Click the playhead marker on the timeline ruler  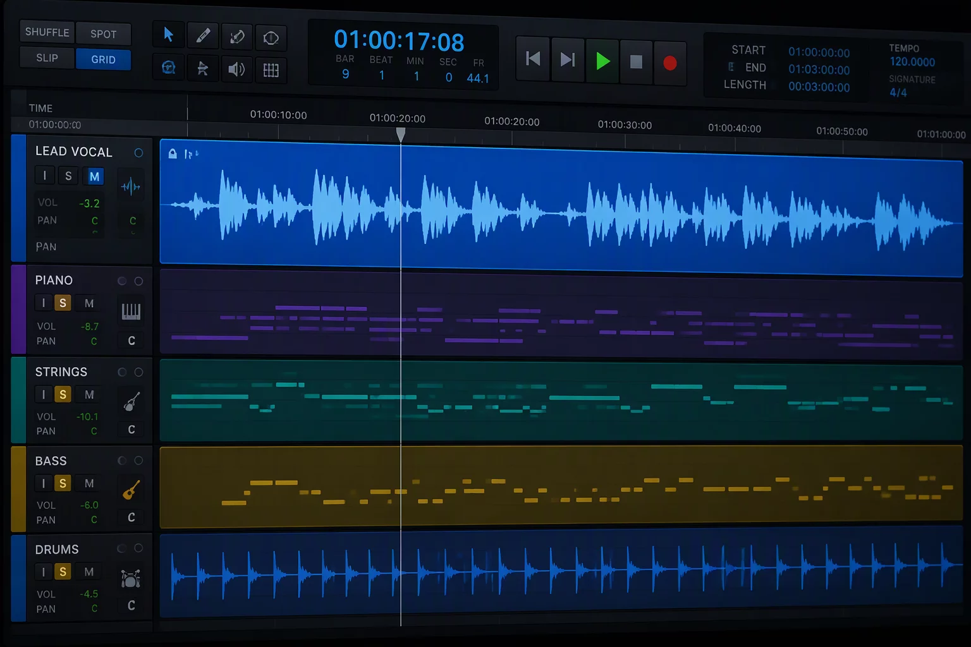point(401,134)
